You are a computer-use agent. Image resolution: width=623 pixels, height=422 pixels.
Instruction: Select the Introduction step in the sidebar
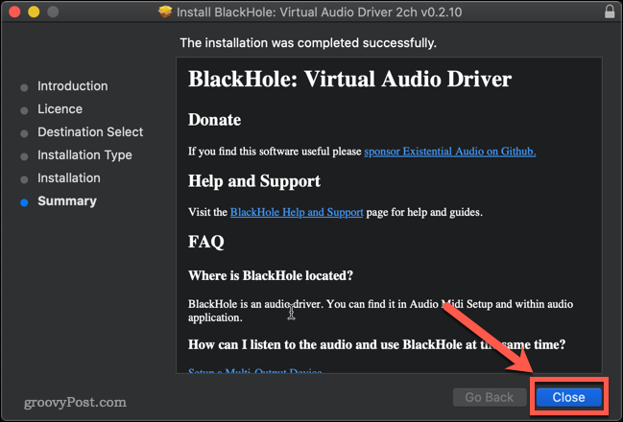tap(72, 86)
